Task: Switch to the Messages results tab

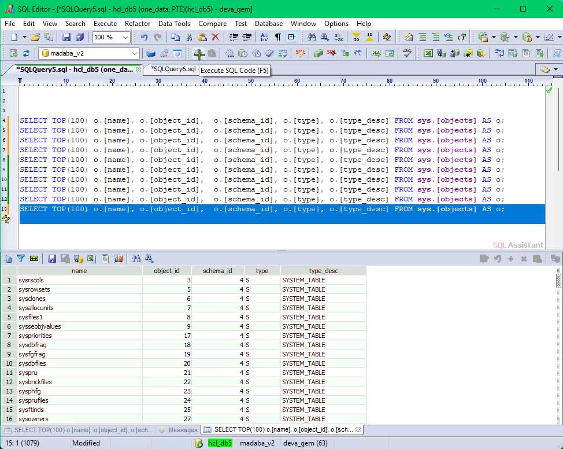Action: (179, 429)
